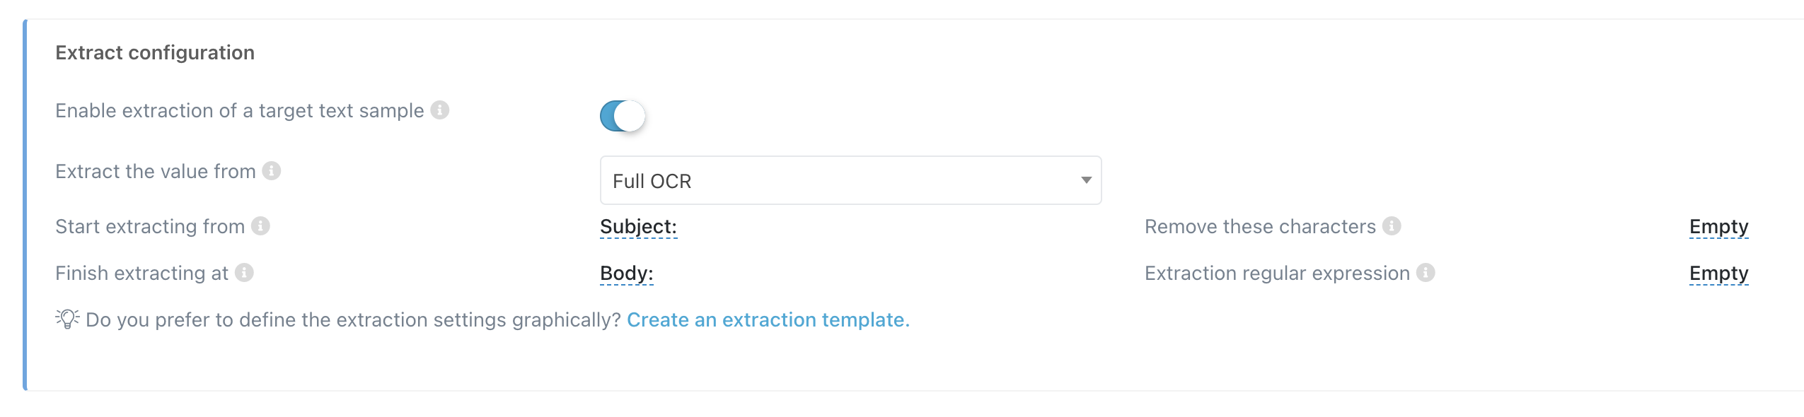Image resolution: width=1804 pixels, height=417 pixels.
Task: Click the info icon beside 'Remove these characters'
Action: click(1392, 226)
